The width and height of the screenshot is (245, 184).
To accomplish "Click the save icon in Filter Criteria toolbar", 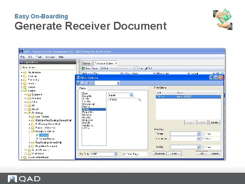I will (78, 83).
